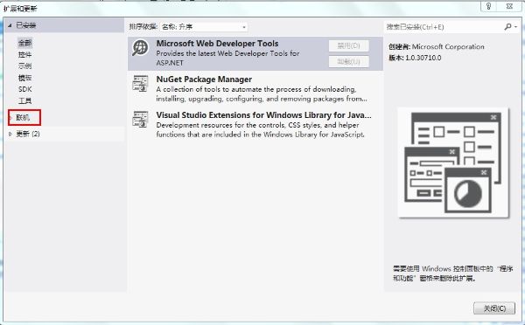Select the SDK category

tap(25, 89)
